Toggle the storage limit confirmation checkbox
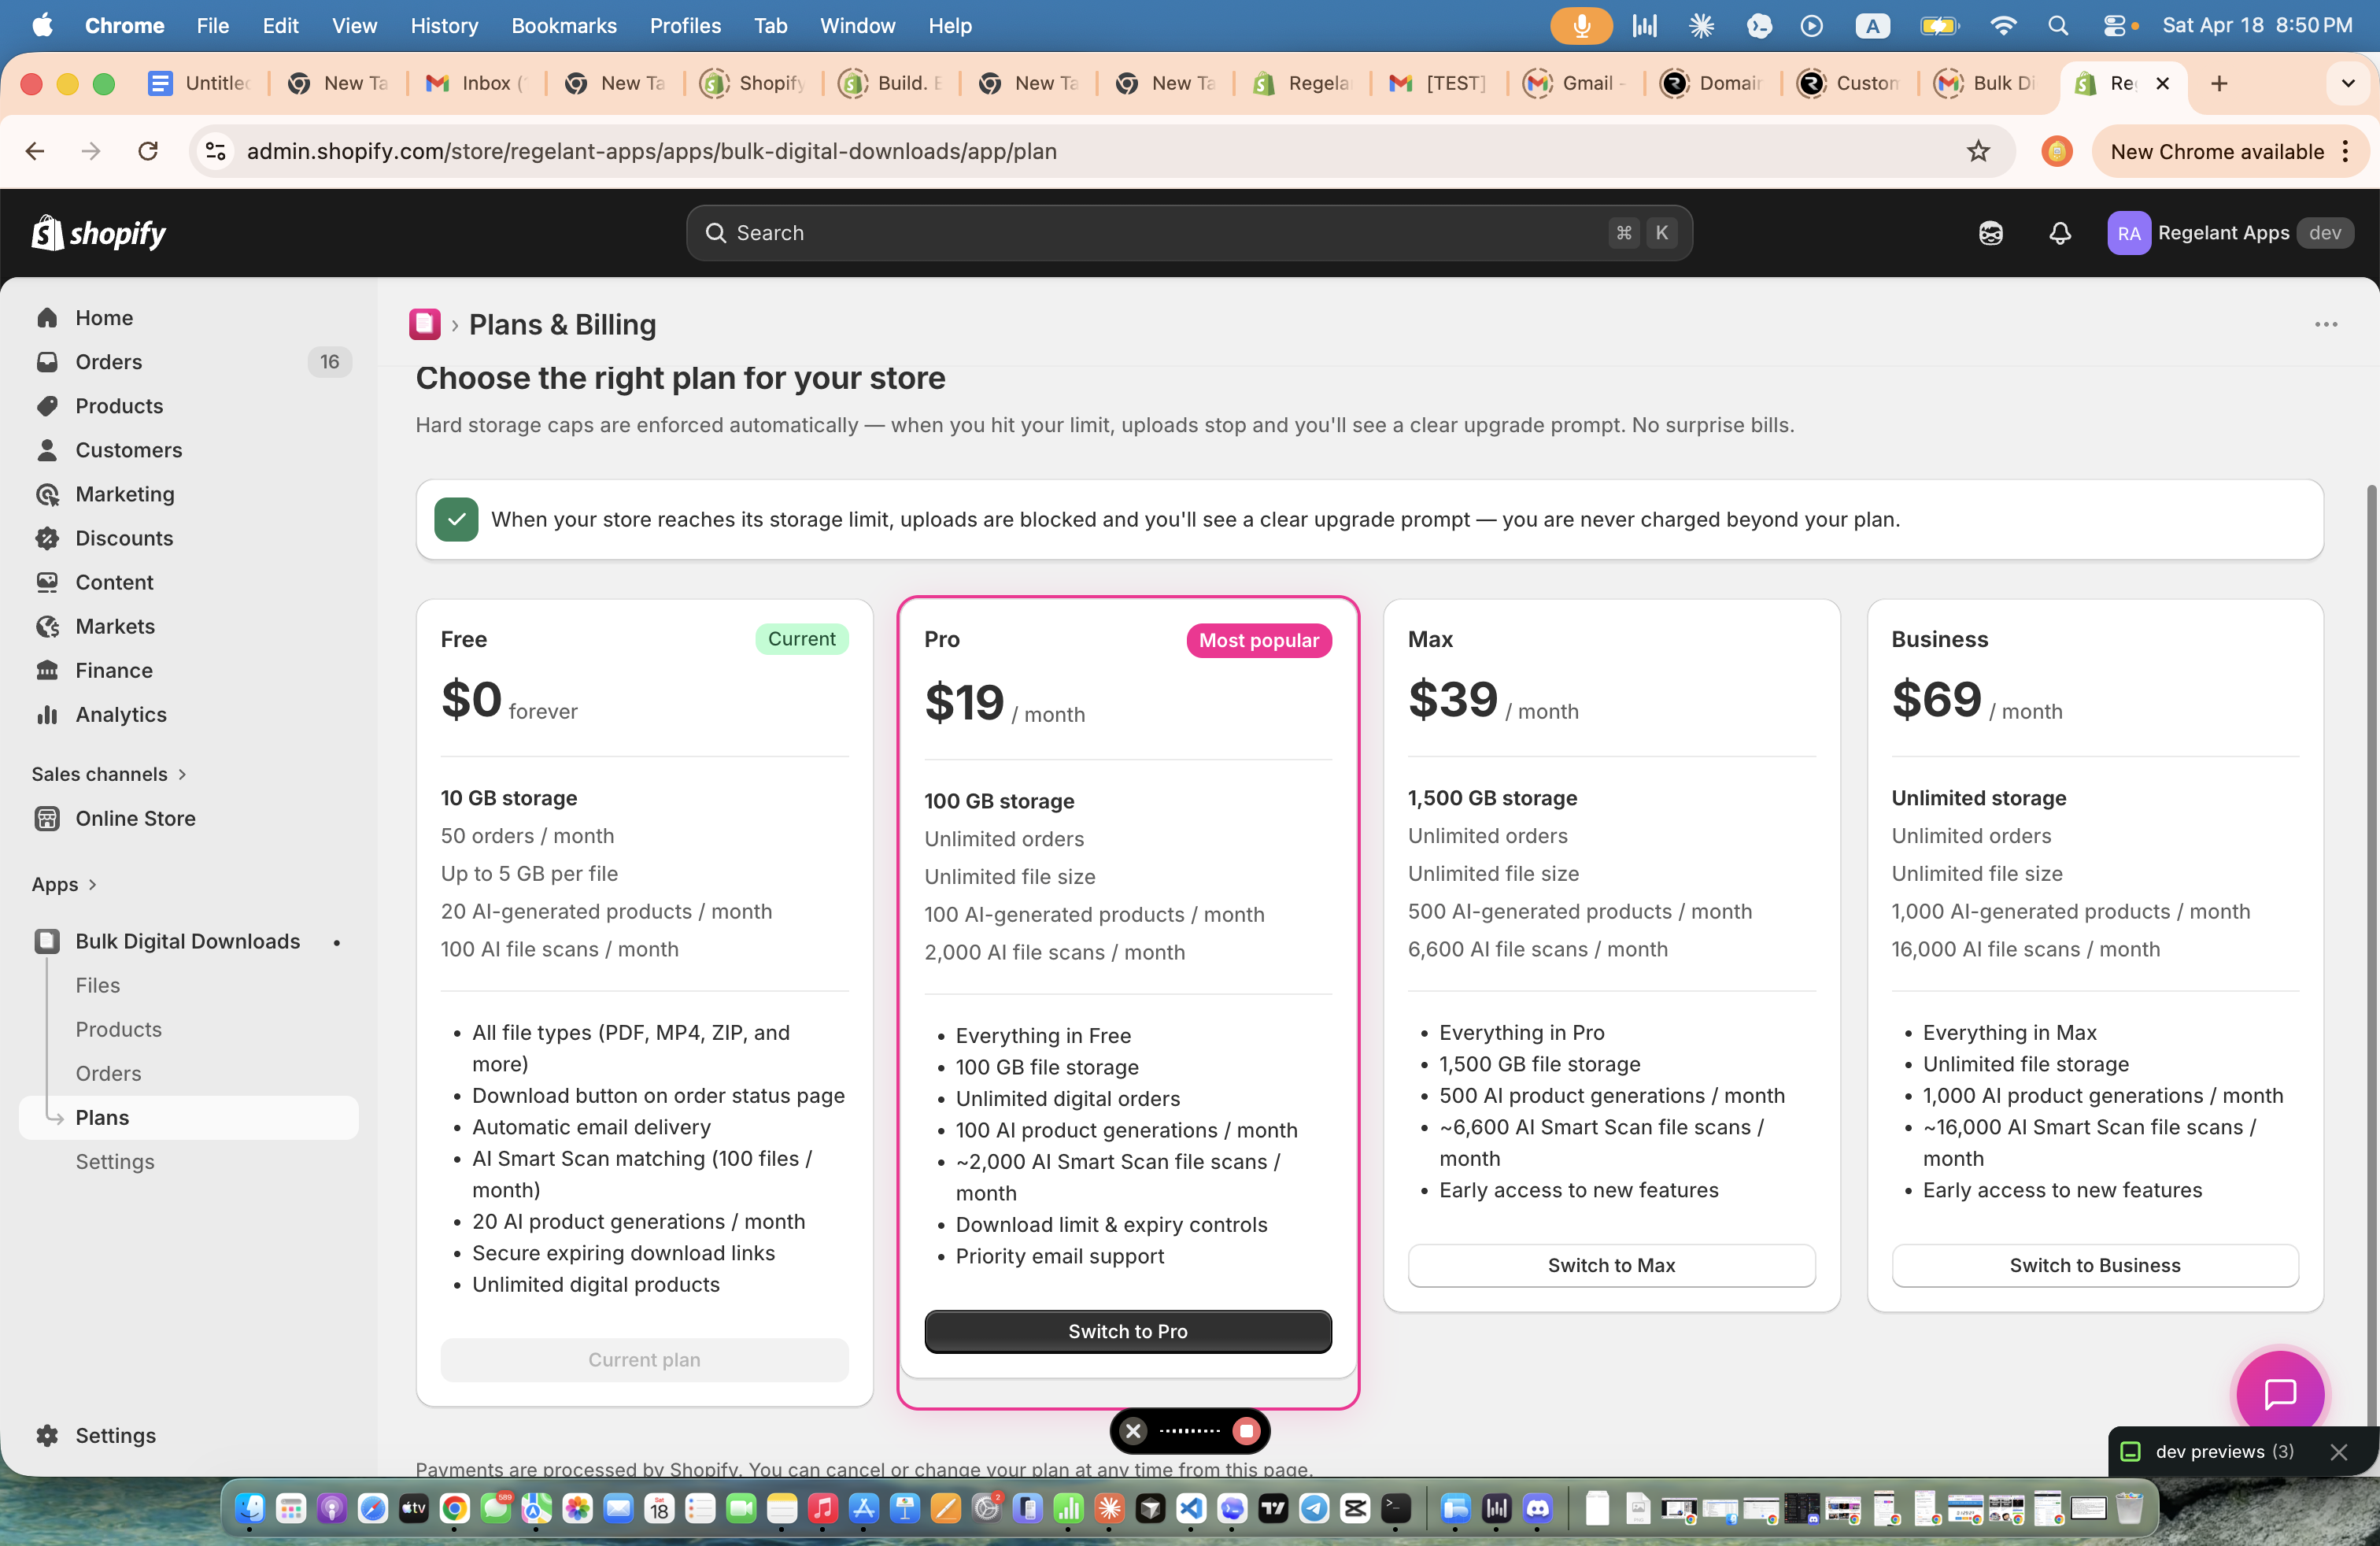Viewport: 2380px width, 1546px height. click(456, 519)
